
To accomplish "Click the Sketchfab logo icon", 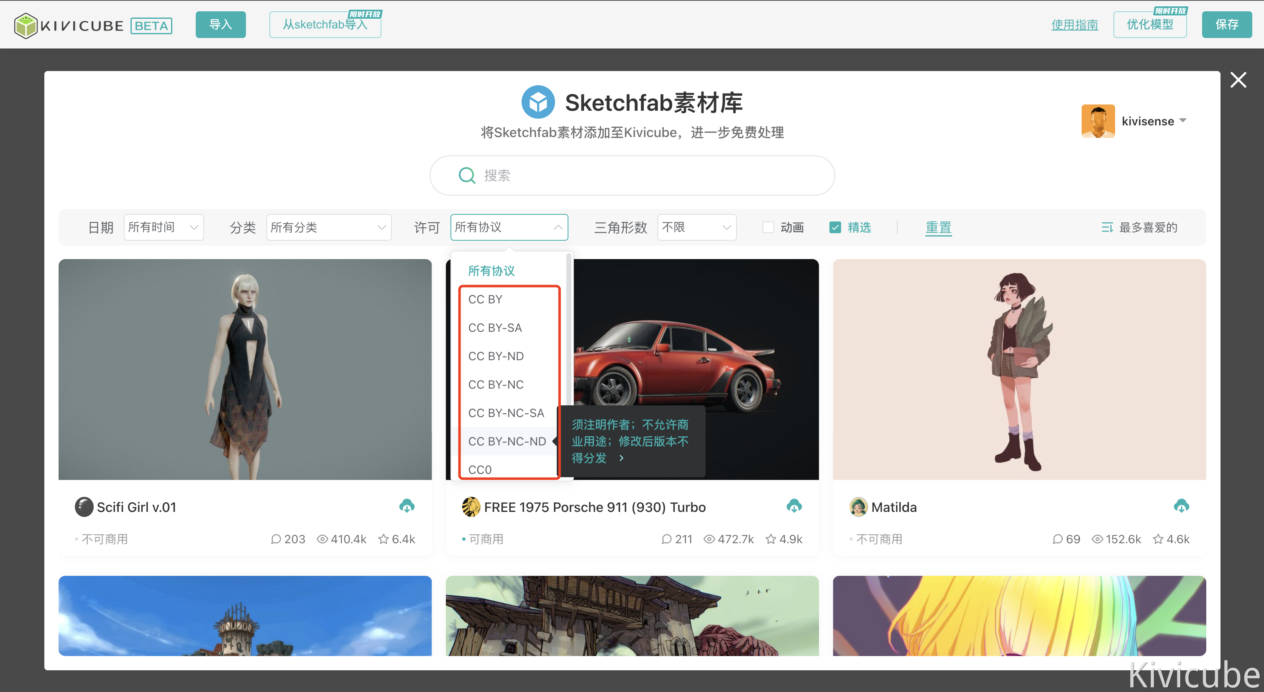I will point(538,102).
